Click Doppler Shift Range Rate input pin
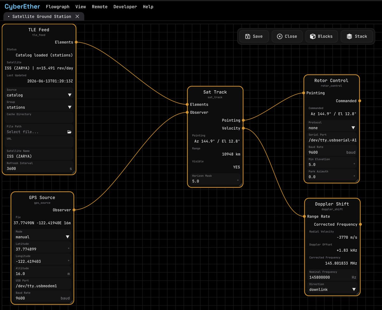The image size is (382, 310). coord(305,216)
